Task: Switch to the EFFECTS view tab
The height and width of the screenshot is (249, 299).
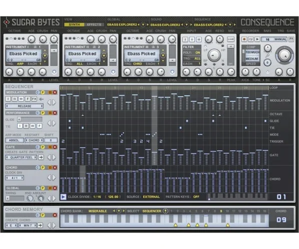Action: point(94,25)
